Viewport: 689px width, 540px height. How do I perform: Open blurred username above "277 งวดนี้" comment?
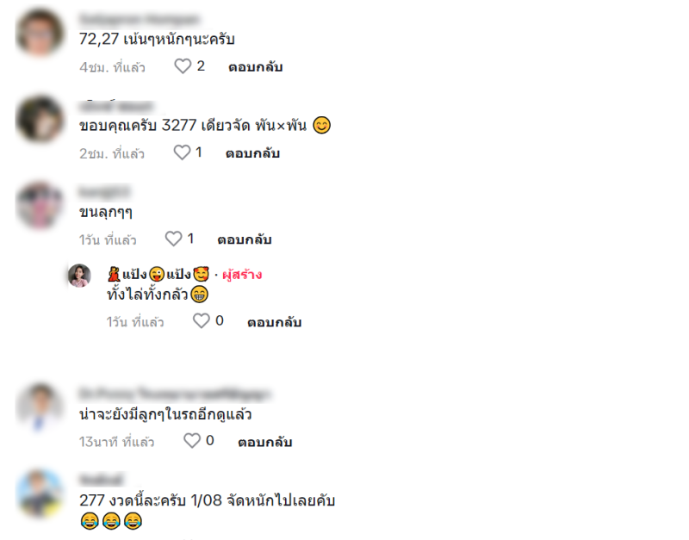tap(101, 480)
